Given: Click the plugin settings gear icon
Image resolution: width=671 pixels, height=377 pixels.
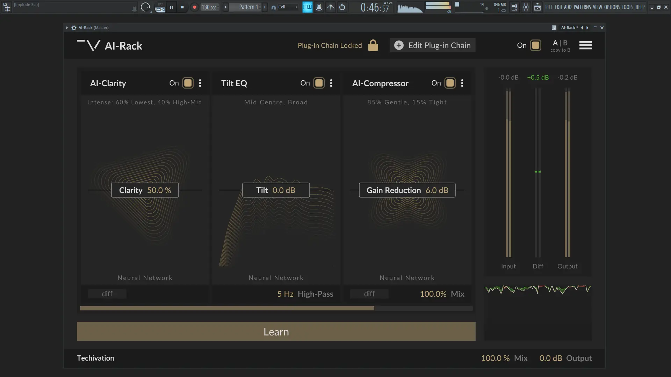Looking at the screenshot, I should (74, 28).
